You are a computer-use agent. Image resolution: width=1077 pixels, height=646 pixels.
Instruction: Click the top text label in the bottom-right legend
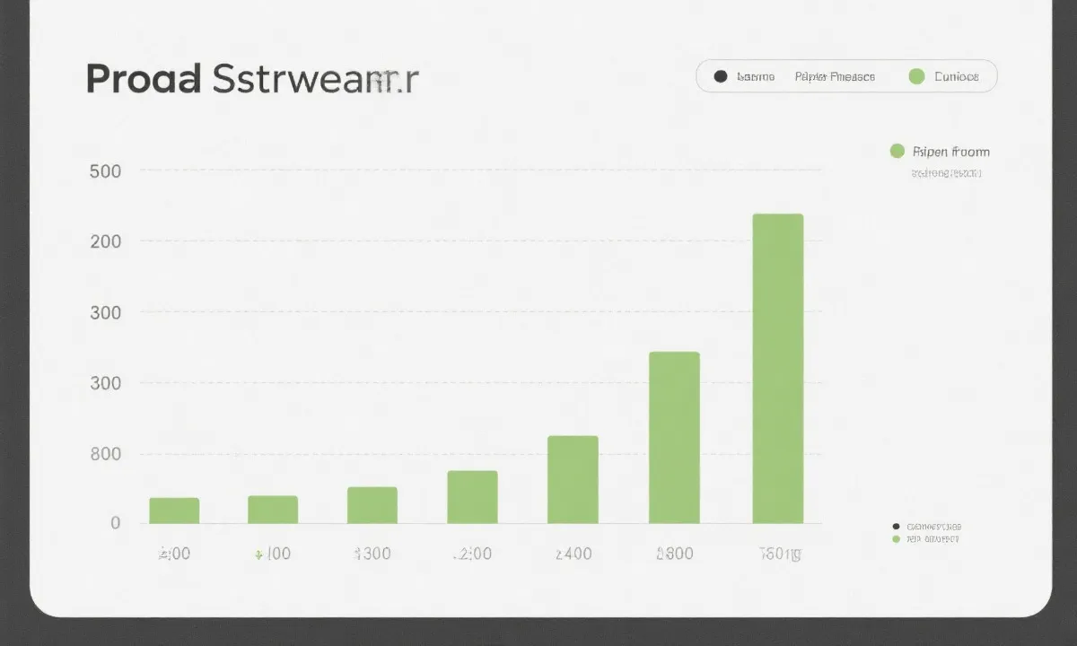pos(933,527)
